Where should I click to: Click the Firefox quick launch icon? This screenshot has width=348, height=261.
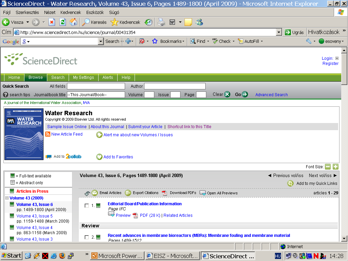pyautogui.click(x=62, y=256)
